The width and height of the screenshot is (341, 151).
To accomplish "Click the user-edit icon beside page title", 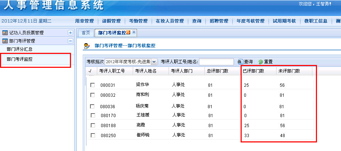I will click(x=86, y=46).
